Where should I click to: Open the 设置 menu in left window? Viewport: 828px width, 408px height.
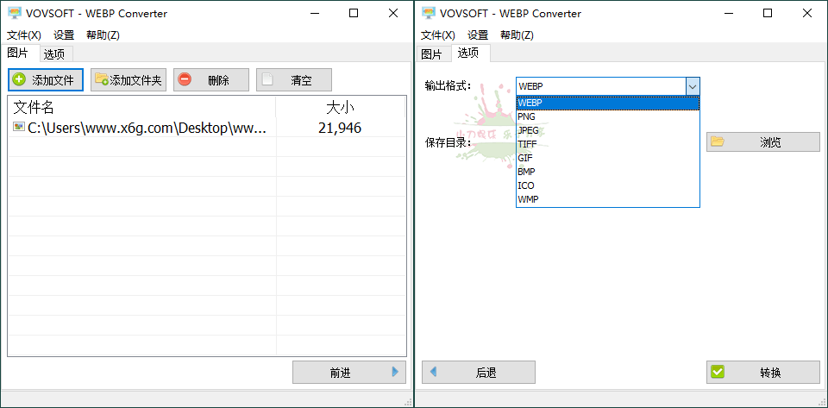[x=64, y=35]
